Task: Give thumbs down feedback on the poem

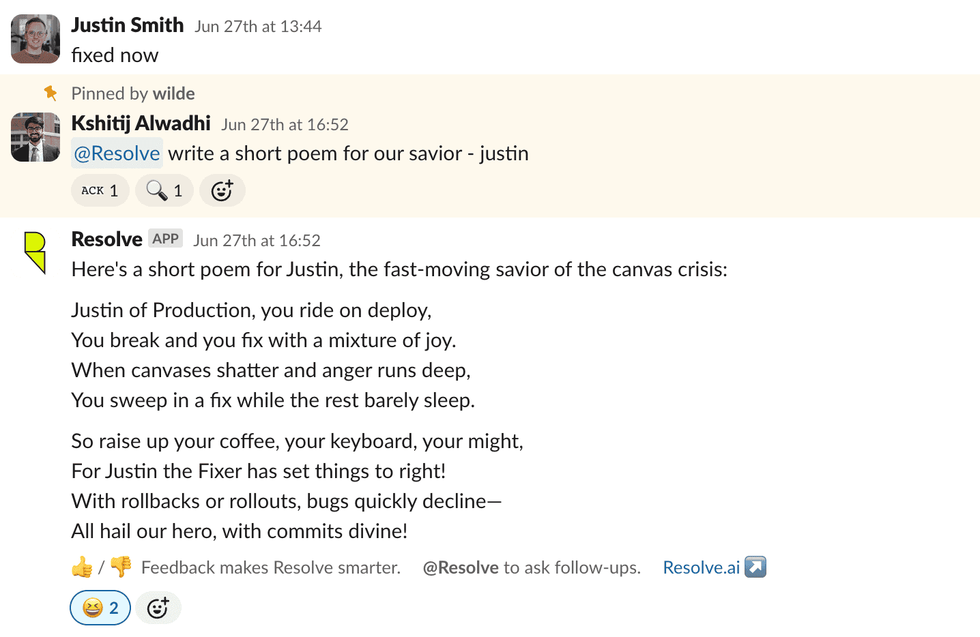Action: pos(121,567)
